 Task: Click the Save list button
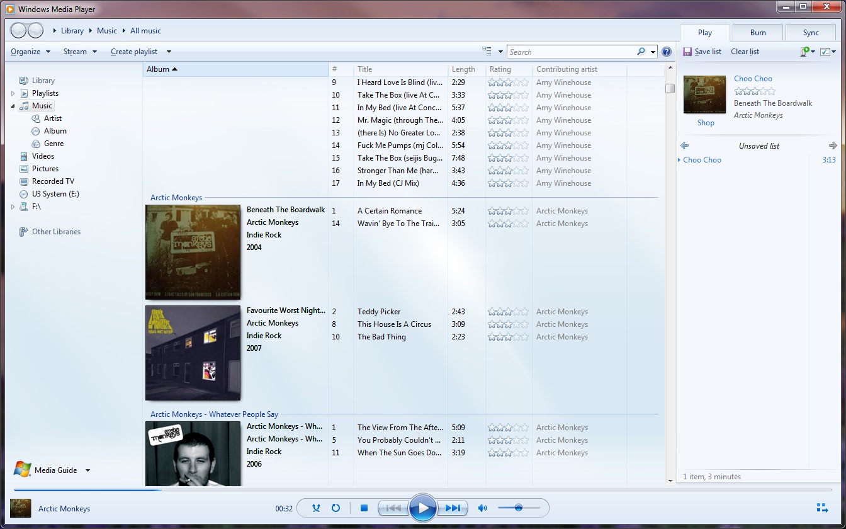tap(702, 52)
